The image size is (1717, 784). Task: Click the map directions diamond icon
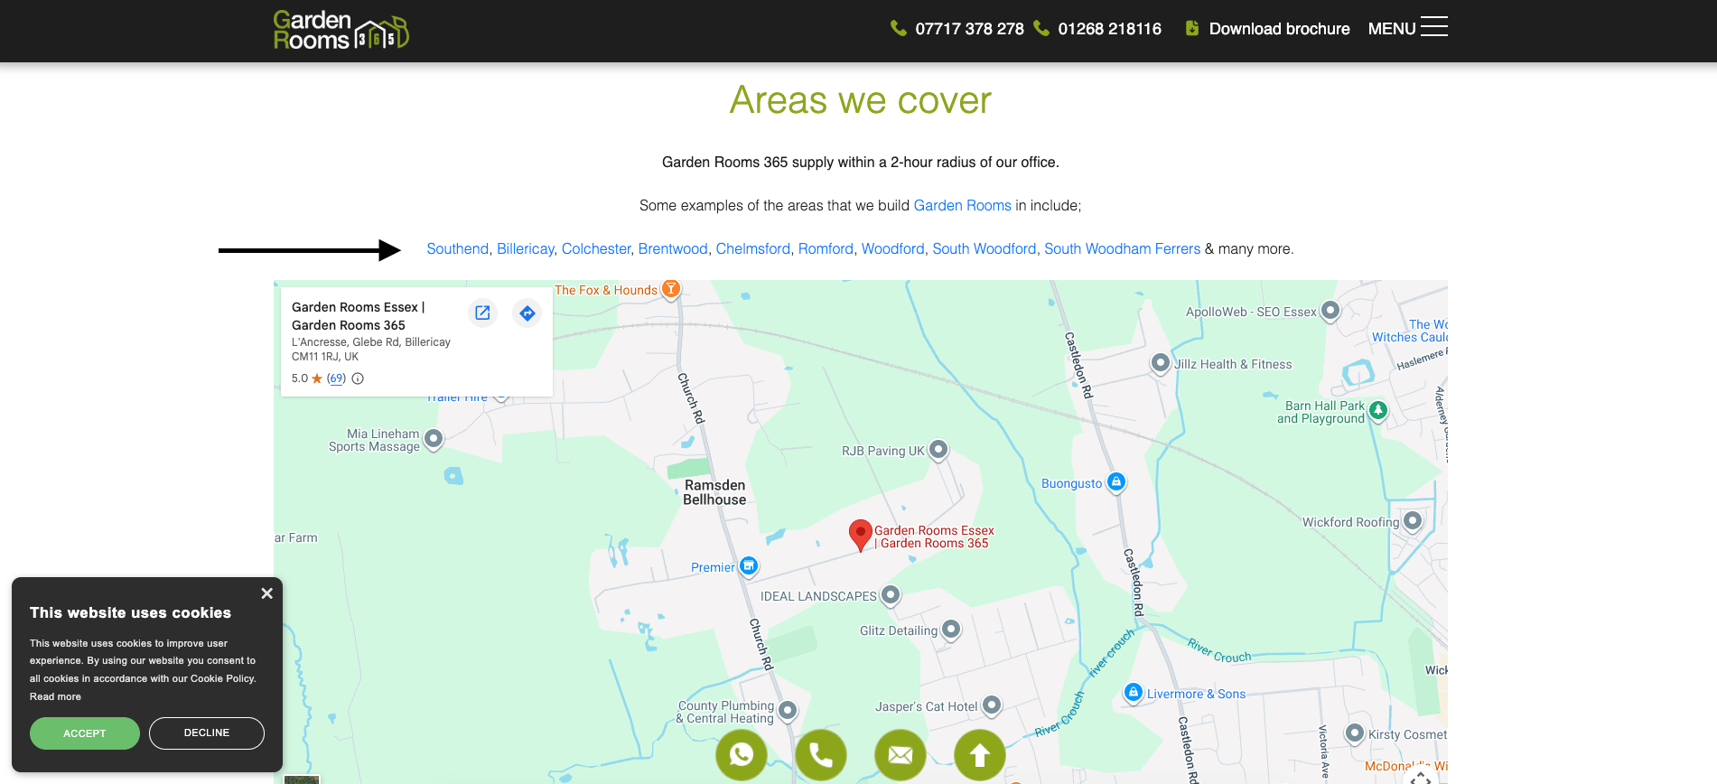point(527,313)
